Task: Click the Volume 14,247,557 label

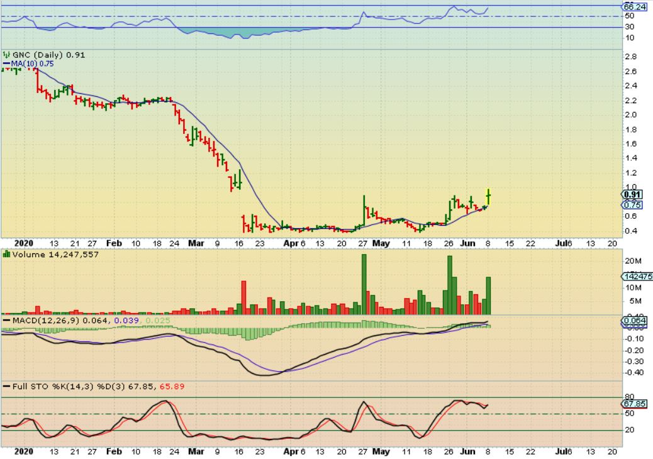Action: coord(55,254)
